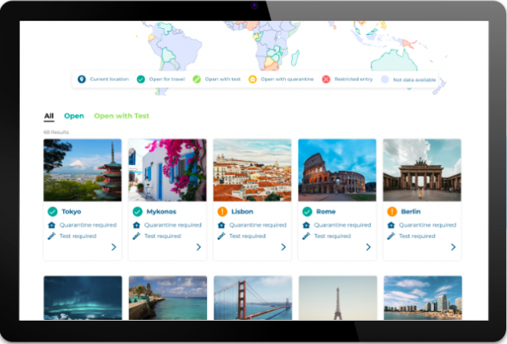Open the Golden Gate Bridge photo thumbnail
The width and height of the screenshot is (507, 344).
[253, 298]
